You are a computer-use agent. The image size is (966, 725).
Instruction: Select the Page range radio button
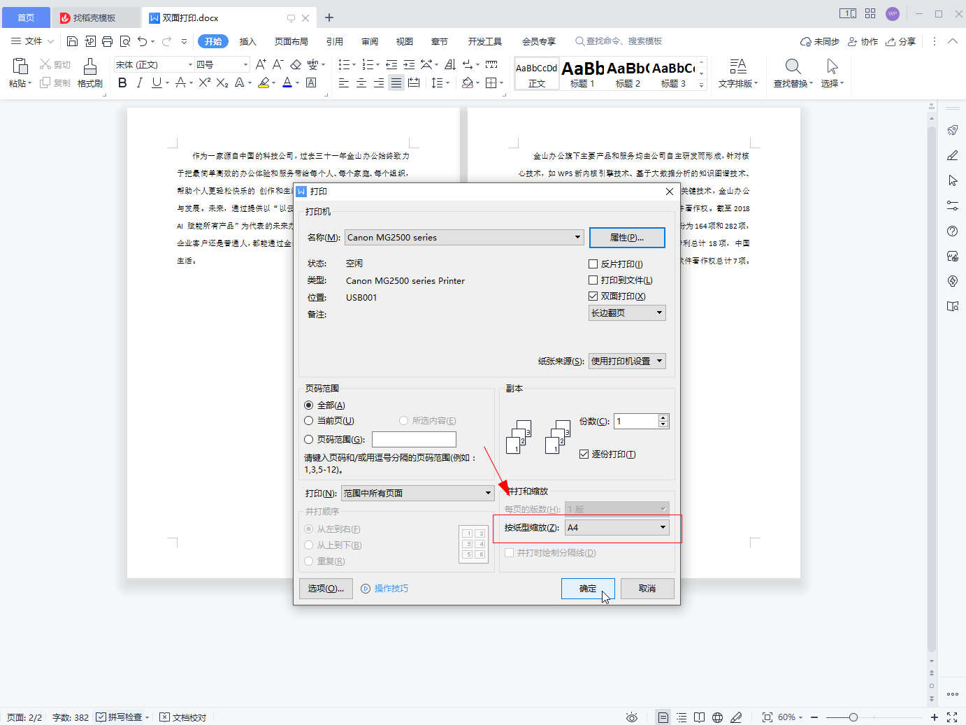(308, 439)
